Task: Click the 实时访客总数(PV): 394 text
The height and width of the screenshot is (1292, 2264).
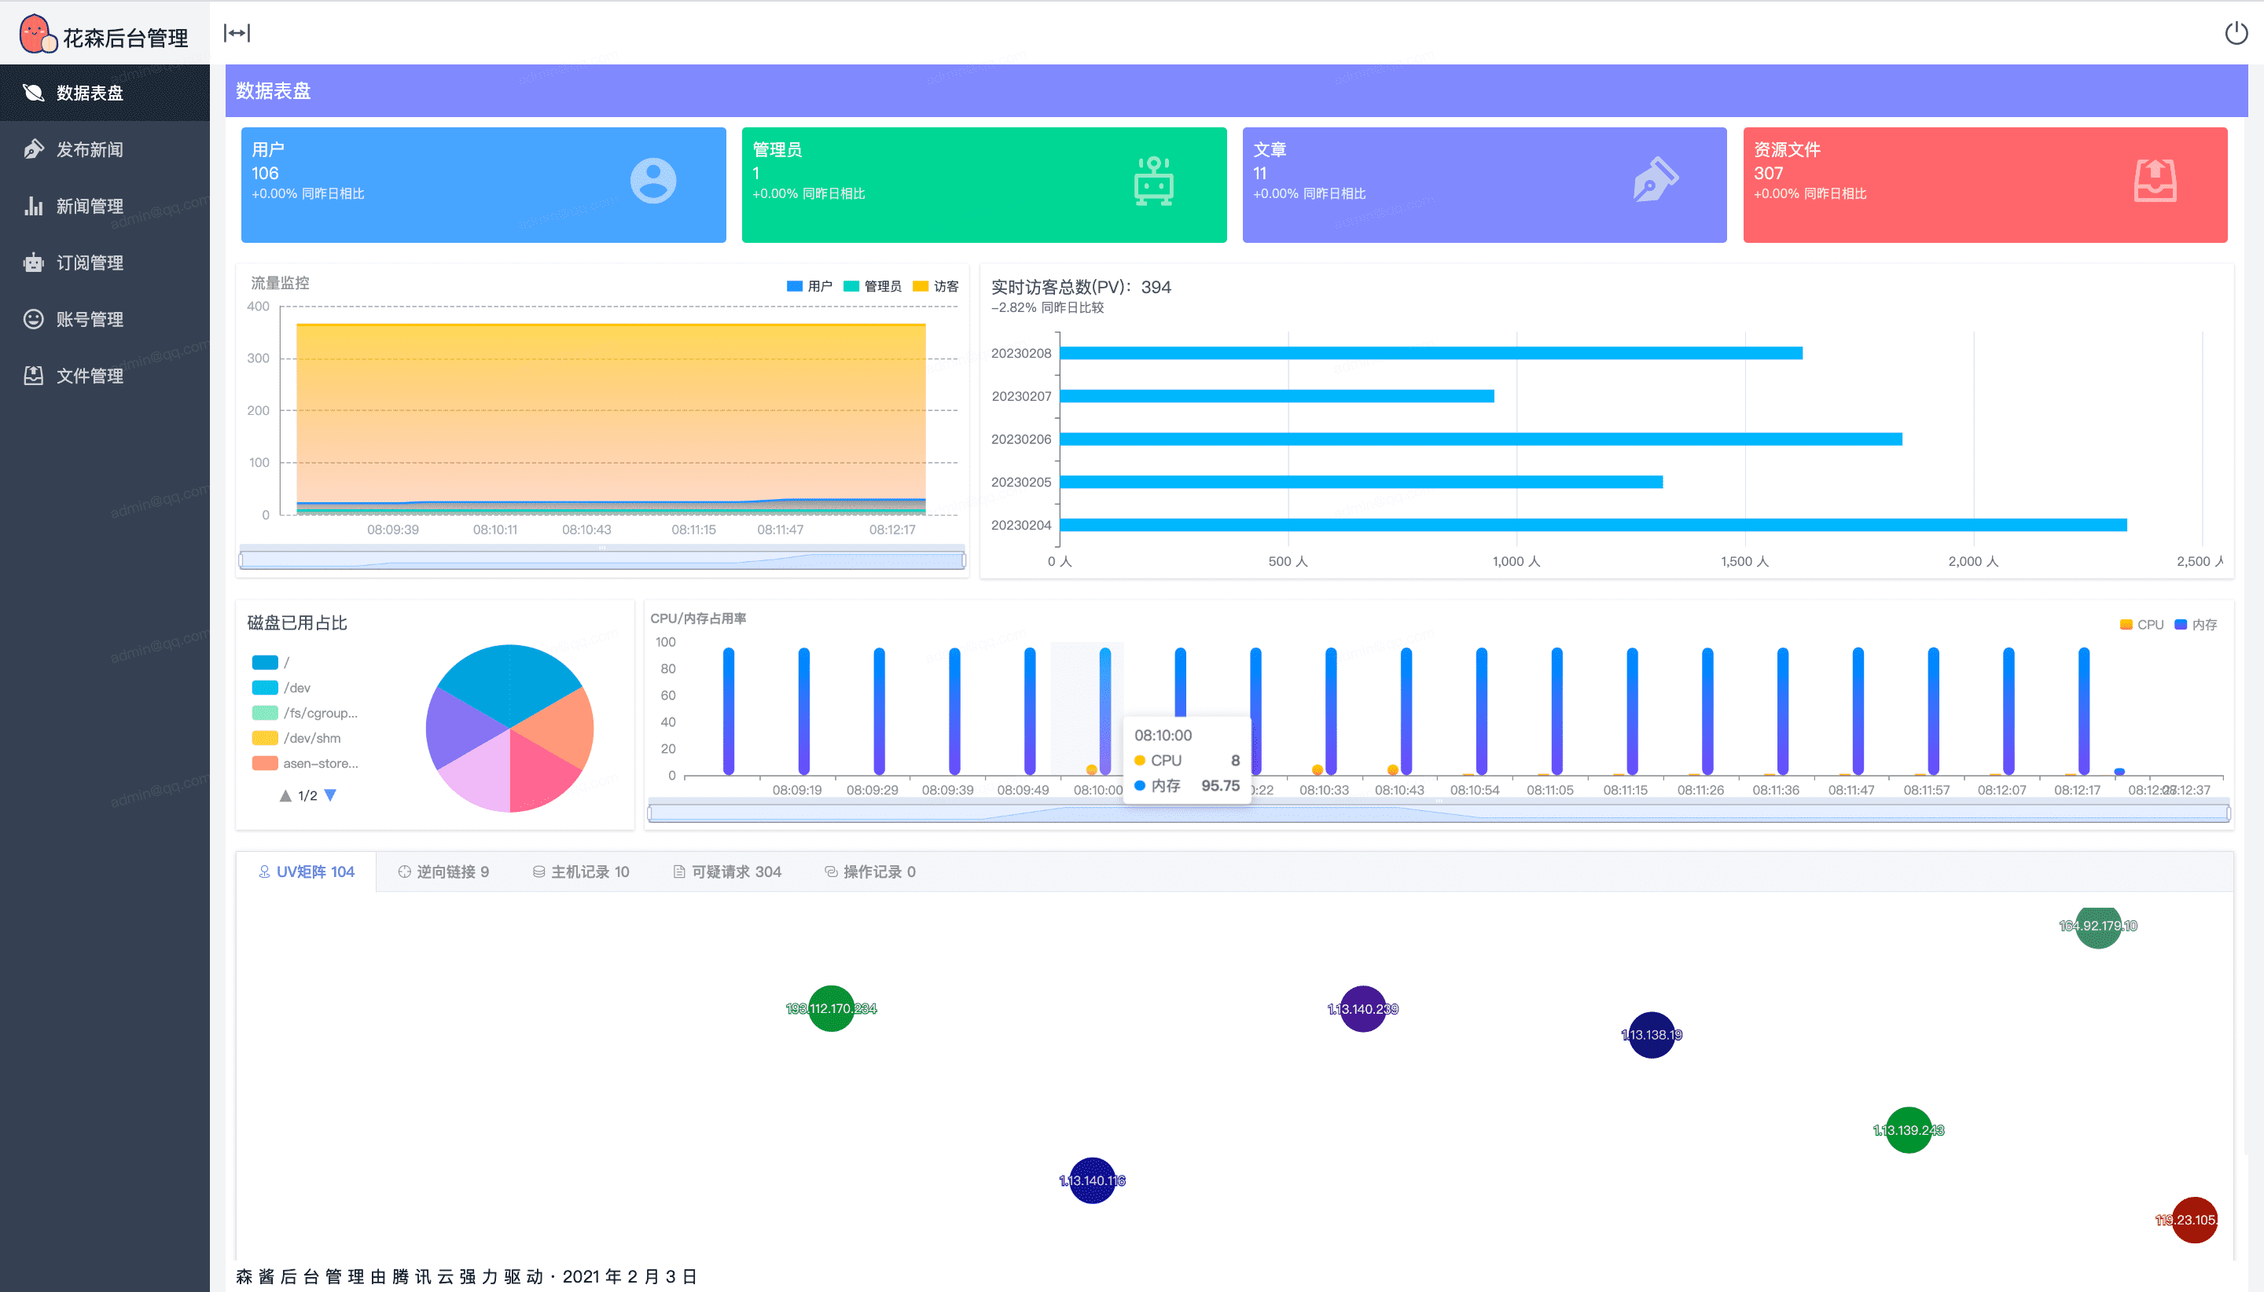Action: (x=1081, y=288)
